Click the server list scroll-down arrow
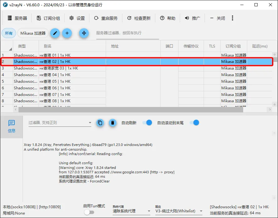This screenshot has height=218, width=278. click(275, 104)
